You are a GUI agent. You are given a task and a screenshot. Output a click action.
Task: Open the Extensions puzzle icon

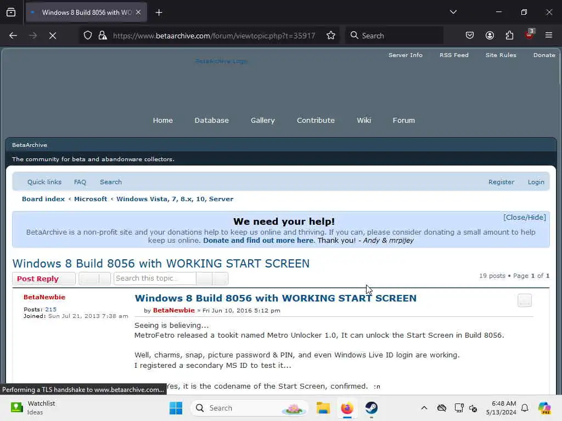click(x=509, y=36)
